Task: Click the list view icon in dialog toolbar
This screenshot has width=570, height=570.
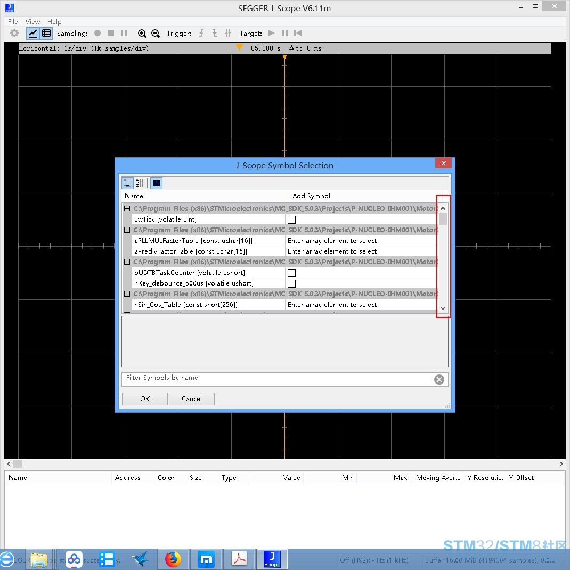Action: 156,183
